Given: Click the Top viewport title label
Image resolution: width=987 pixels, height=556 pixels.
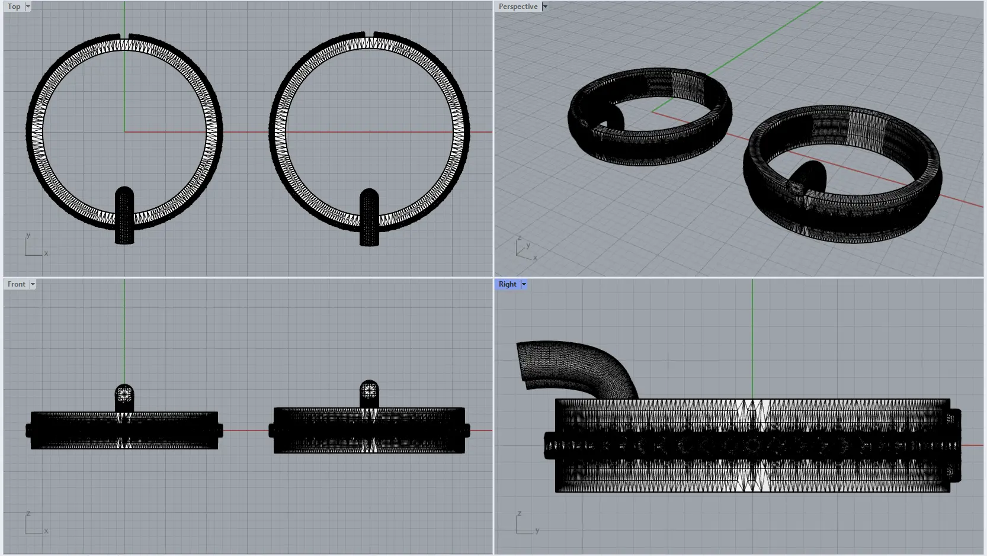Looking at the screenshot, I should (x=14, y=7).
